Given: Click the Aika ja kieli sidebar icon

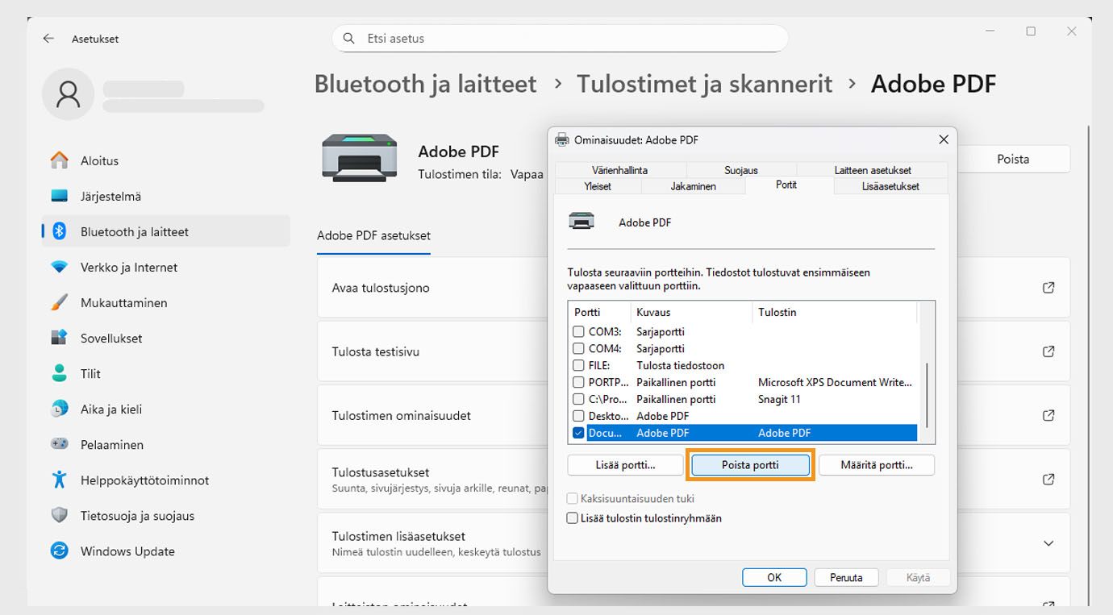Looking at the screenshot, I should [x=59, y=409].
